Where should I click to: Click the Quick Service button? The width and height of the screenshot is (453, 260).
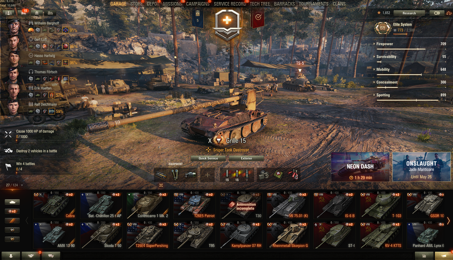pyautogui.click(x=208, y=158)
